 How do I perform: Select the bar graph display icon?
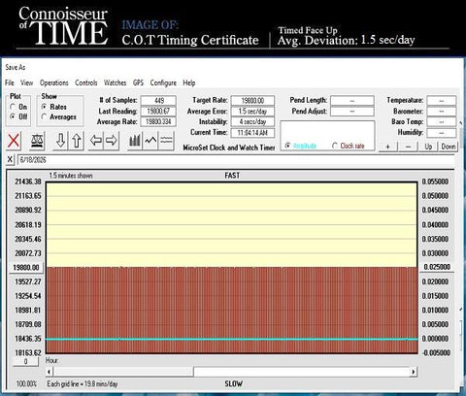coord(135,141)
